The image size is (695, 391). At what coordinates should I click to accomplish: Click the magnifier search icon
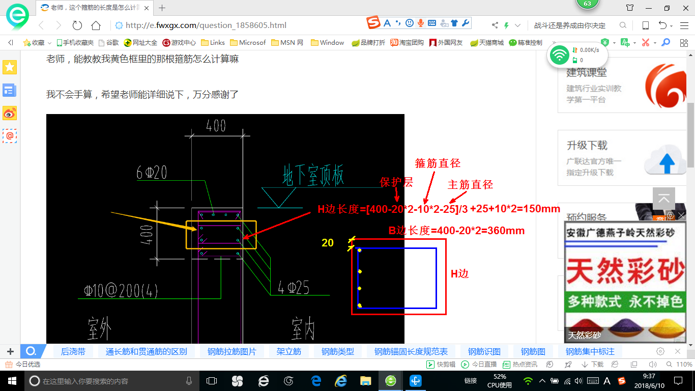(623, 25)
